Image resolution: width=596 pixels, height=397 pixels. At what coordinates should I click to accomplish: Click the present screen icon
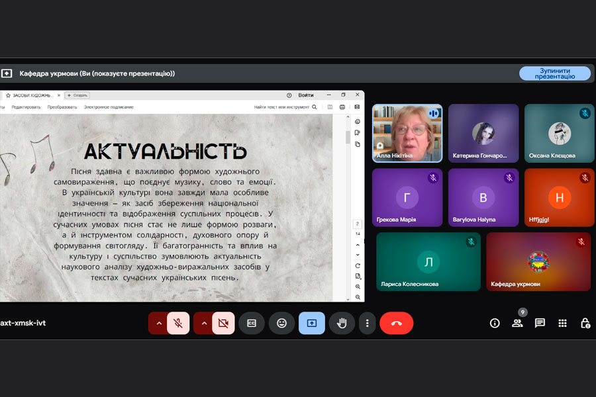coord(312,323)
